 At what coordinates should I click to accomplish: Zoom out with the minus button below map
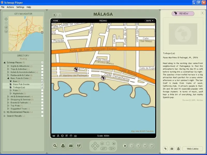tap(102, 143)
